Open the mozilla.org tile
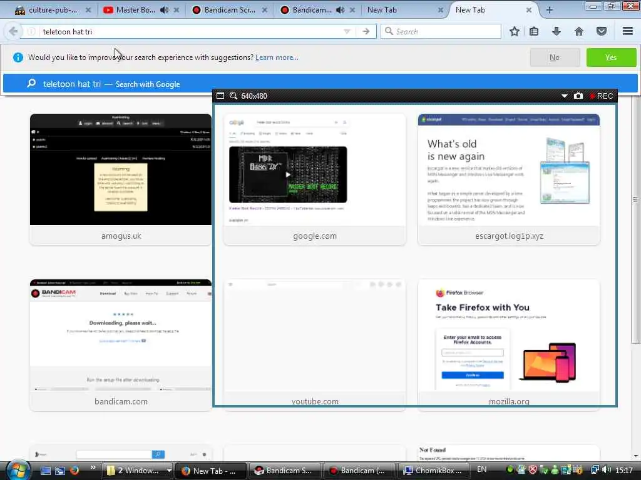The height and width of the screenshot is (480, 641). pyautogui.click(x=509, y=345)
